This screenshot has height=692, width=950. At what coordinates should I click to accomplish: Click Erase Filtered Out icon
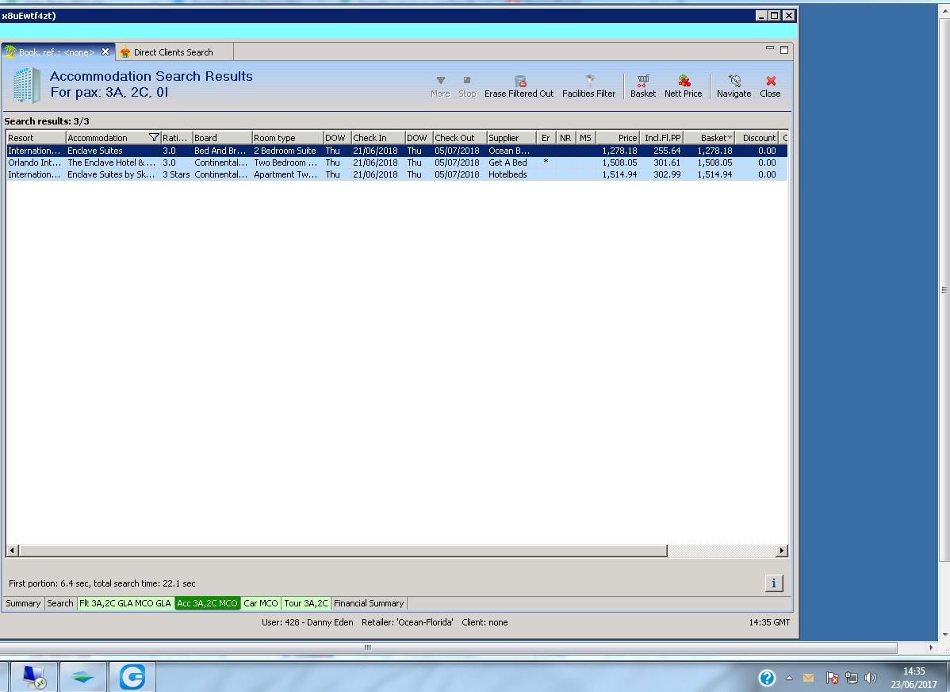[519, 86]
